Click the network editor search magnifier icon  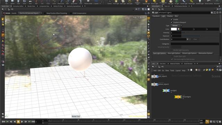[x=217, y=70]
